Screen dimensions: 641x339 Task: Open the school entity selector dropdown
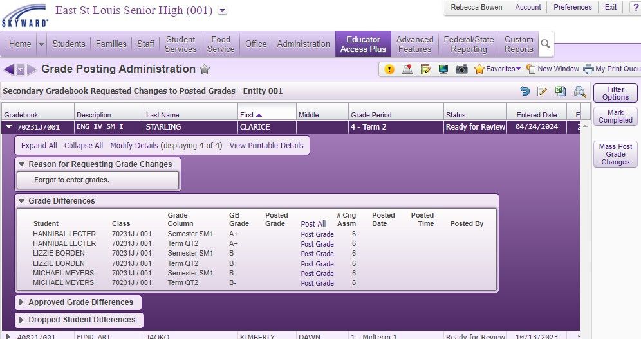223,11
